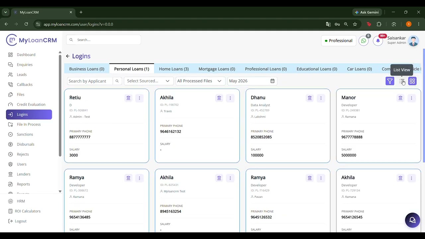Open Business Loans (0) tab
The image size is (425, 239).
(87, 69)
